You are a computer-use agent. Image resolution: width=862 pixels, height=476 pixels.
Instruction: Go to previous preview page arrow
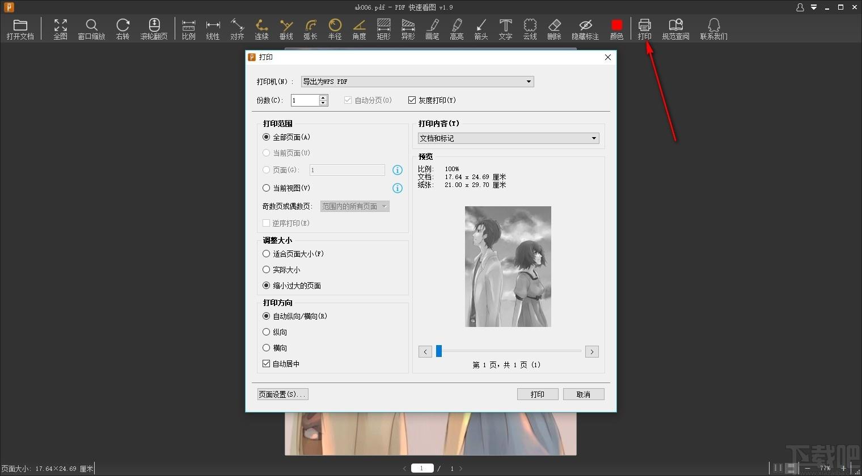[425, 352]
